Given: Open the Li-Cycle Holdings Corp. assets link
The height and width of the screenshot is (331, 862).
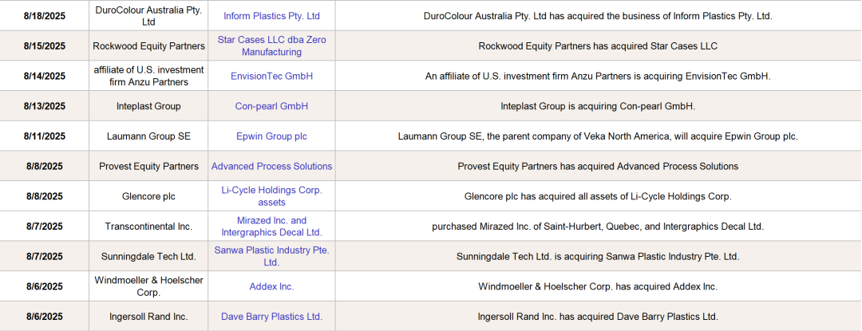Looking at the screenshot, I should pos(271,196).
